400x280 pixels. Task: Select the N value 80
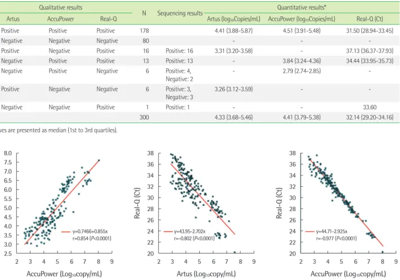[146, 41]
